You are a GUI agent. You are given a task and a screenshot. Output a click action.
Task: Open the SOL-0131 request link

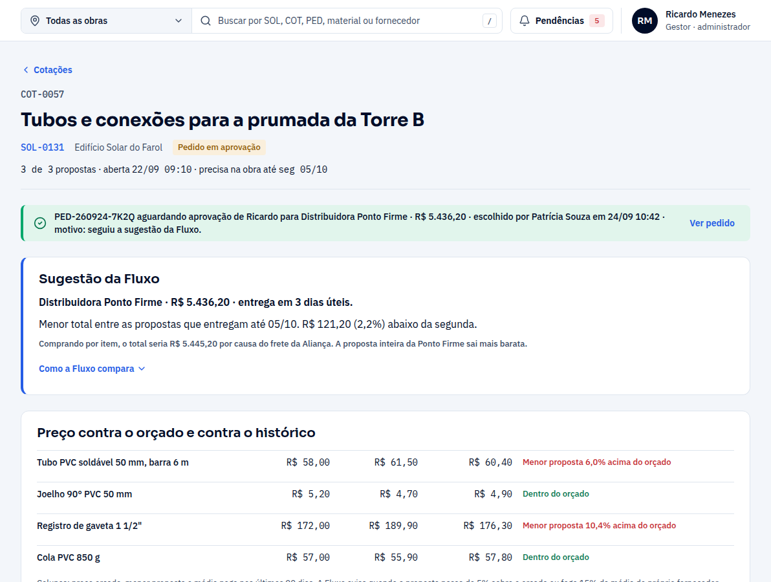(x=42, y=147)
